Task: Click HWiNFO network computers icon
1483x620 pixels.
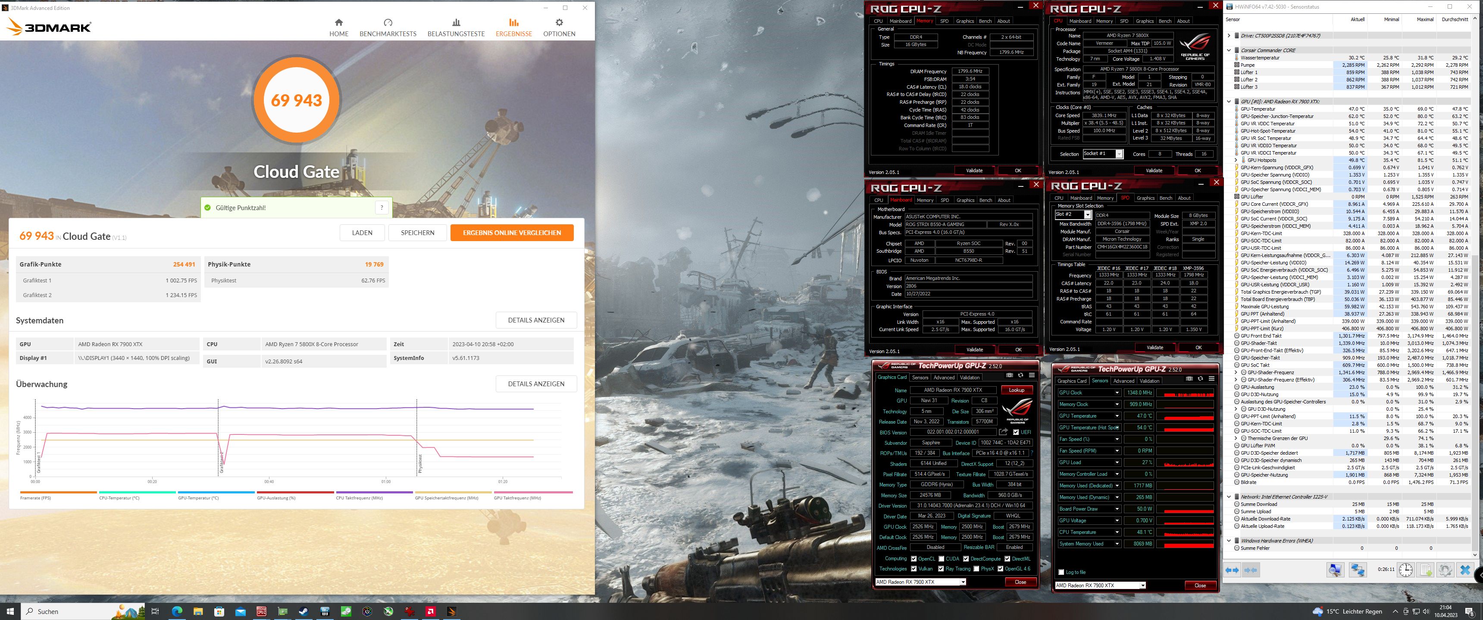Action: 1358,570
